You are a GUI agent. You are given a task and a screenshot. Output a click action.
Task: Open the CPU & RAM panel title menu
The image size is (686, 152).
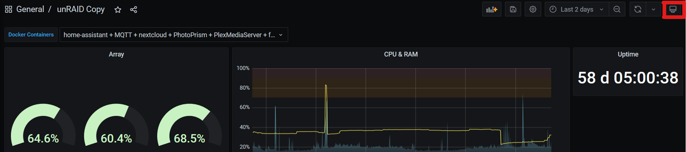pyautogui.click(x=401, y=54)
